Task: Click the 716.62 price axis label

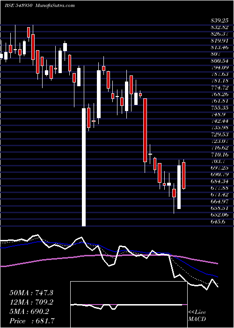Action: (219, 148)
